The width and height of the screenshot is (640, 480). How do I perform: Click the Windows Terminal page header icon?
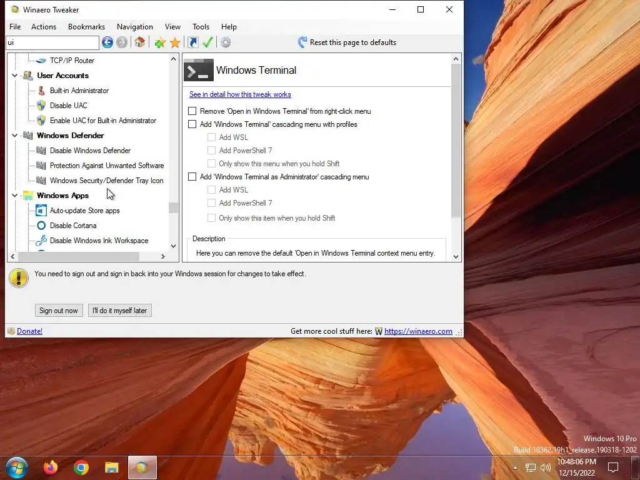[199, 70]
